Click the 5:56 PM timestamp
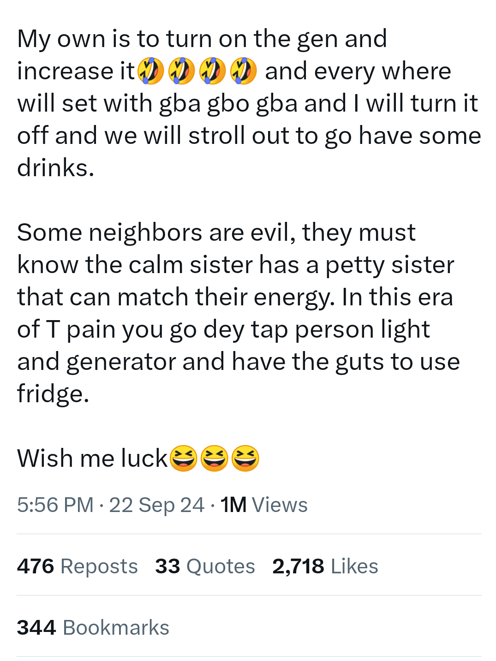The image size is (496, 661). click(55, 505)
